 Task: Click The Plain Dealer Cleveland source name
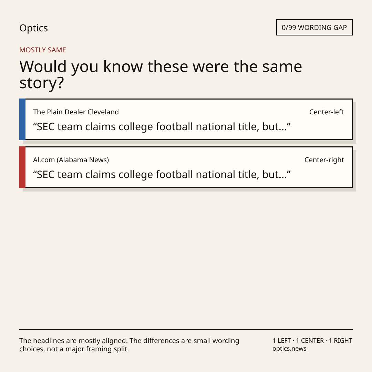coord(76,112)
